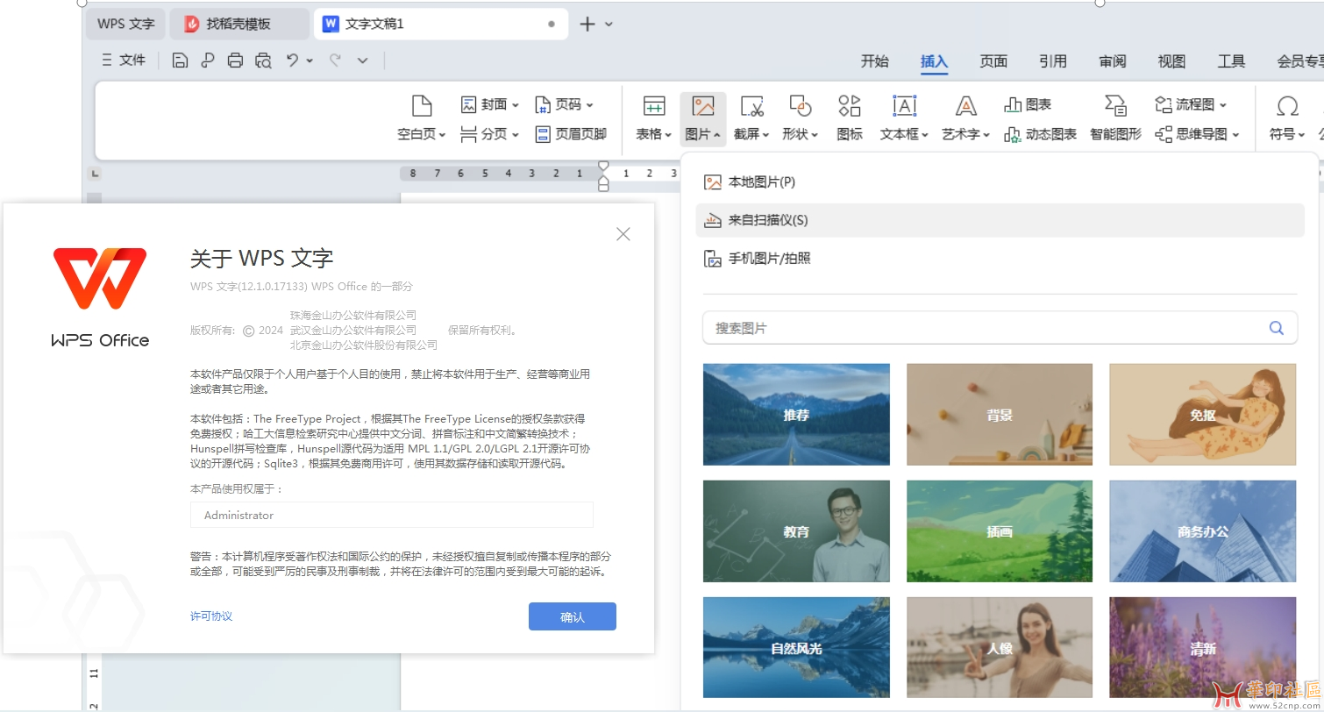This screenshot has height=712, width=1324.
Task: Click the search magnifier in 搜索图片 box
Action: (x=1277, y=328)
